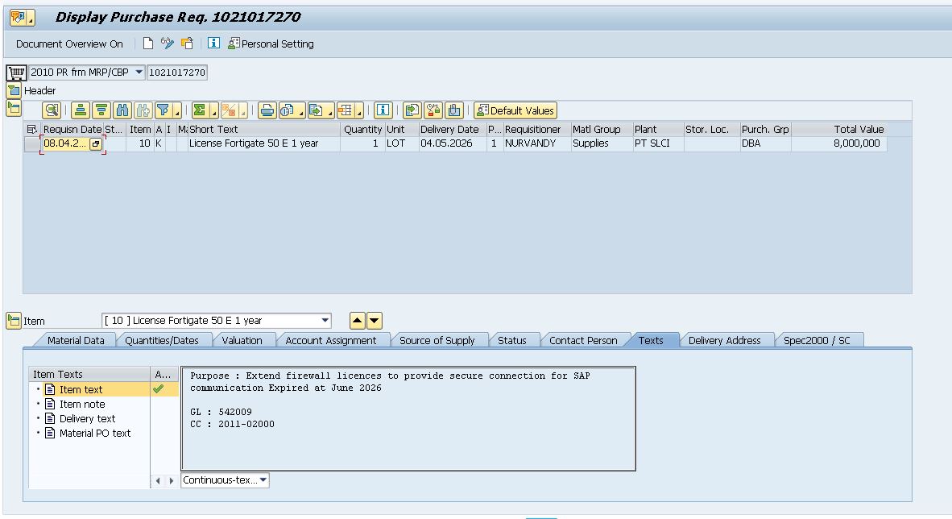Click the Print icon in grid toolbar
952x519 pixels.
267,110
